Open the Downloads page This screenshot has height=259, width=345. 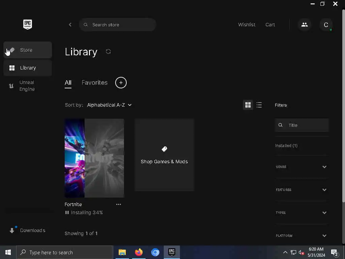28,230
